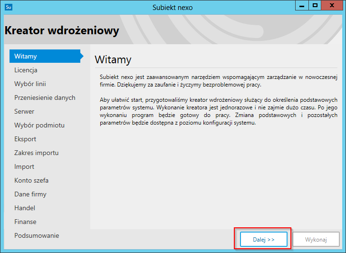Maximize the Subiekt nexo window

315,6
